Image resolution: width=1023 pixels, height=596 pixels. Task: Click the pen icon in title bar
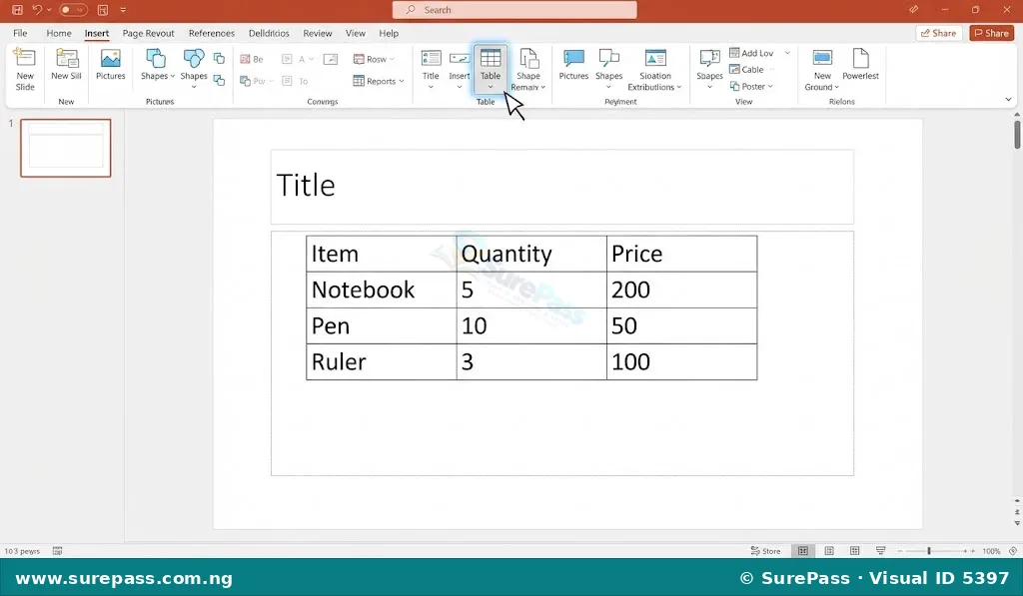click(913, 10)
